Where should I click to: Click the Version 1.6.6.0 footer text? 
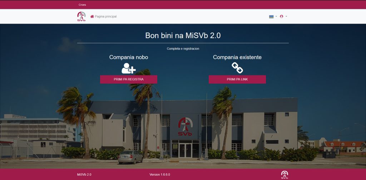[160, 175]
